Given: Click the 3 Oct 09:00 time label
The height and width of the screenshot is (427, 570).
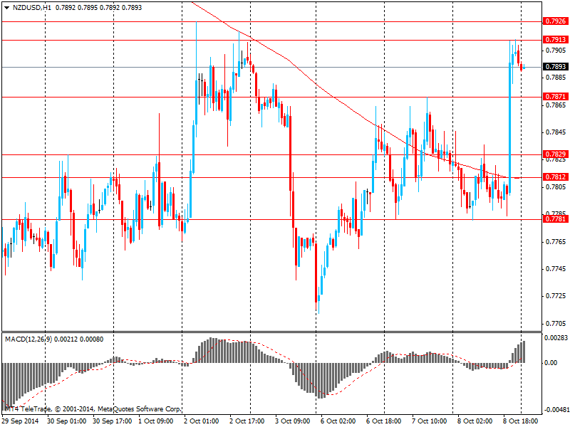Looking at the screenshot, I should tap(293, 421).
